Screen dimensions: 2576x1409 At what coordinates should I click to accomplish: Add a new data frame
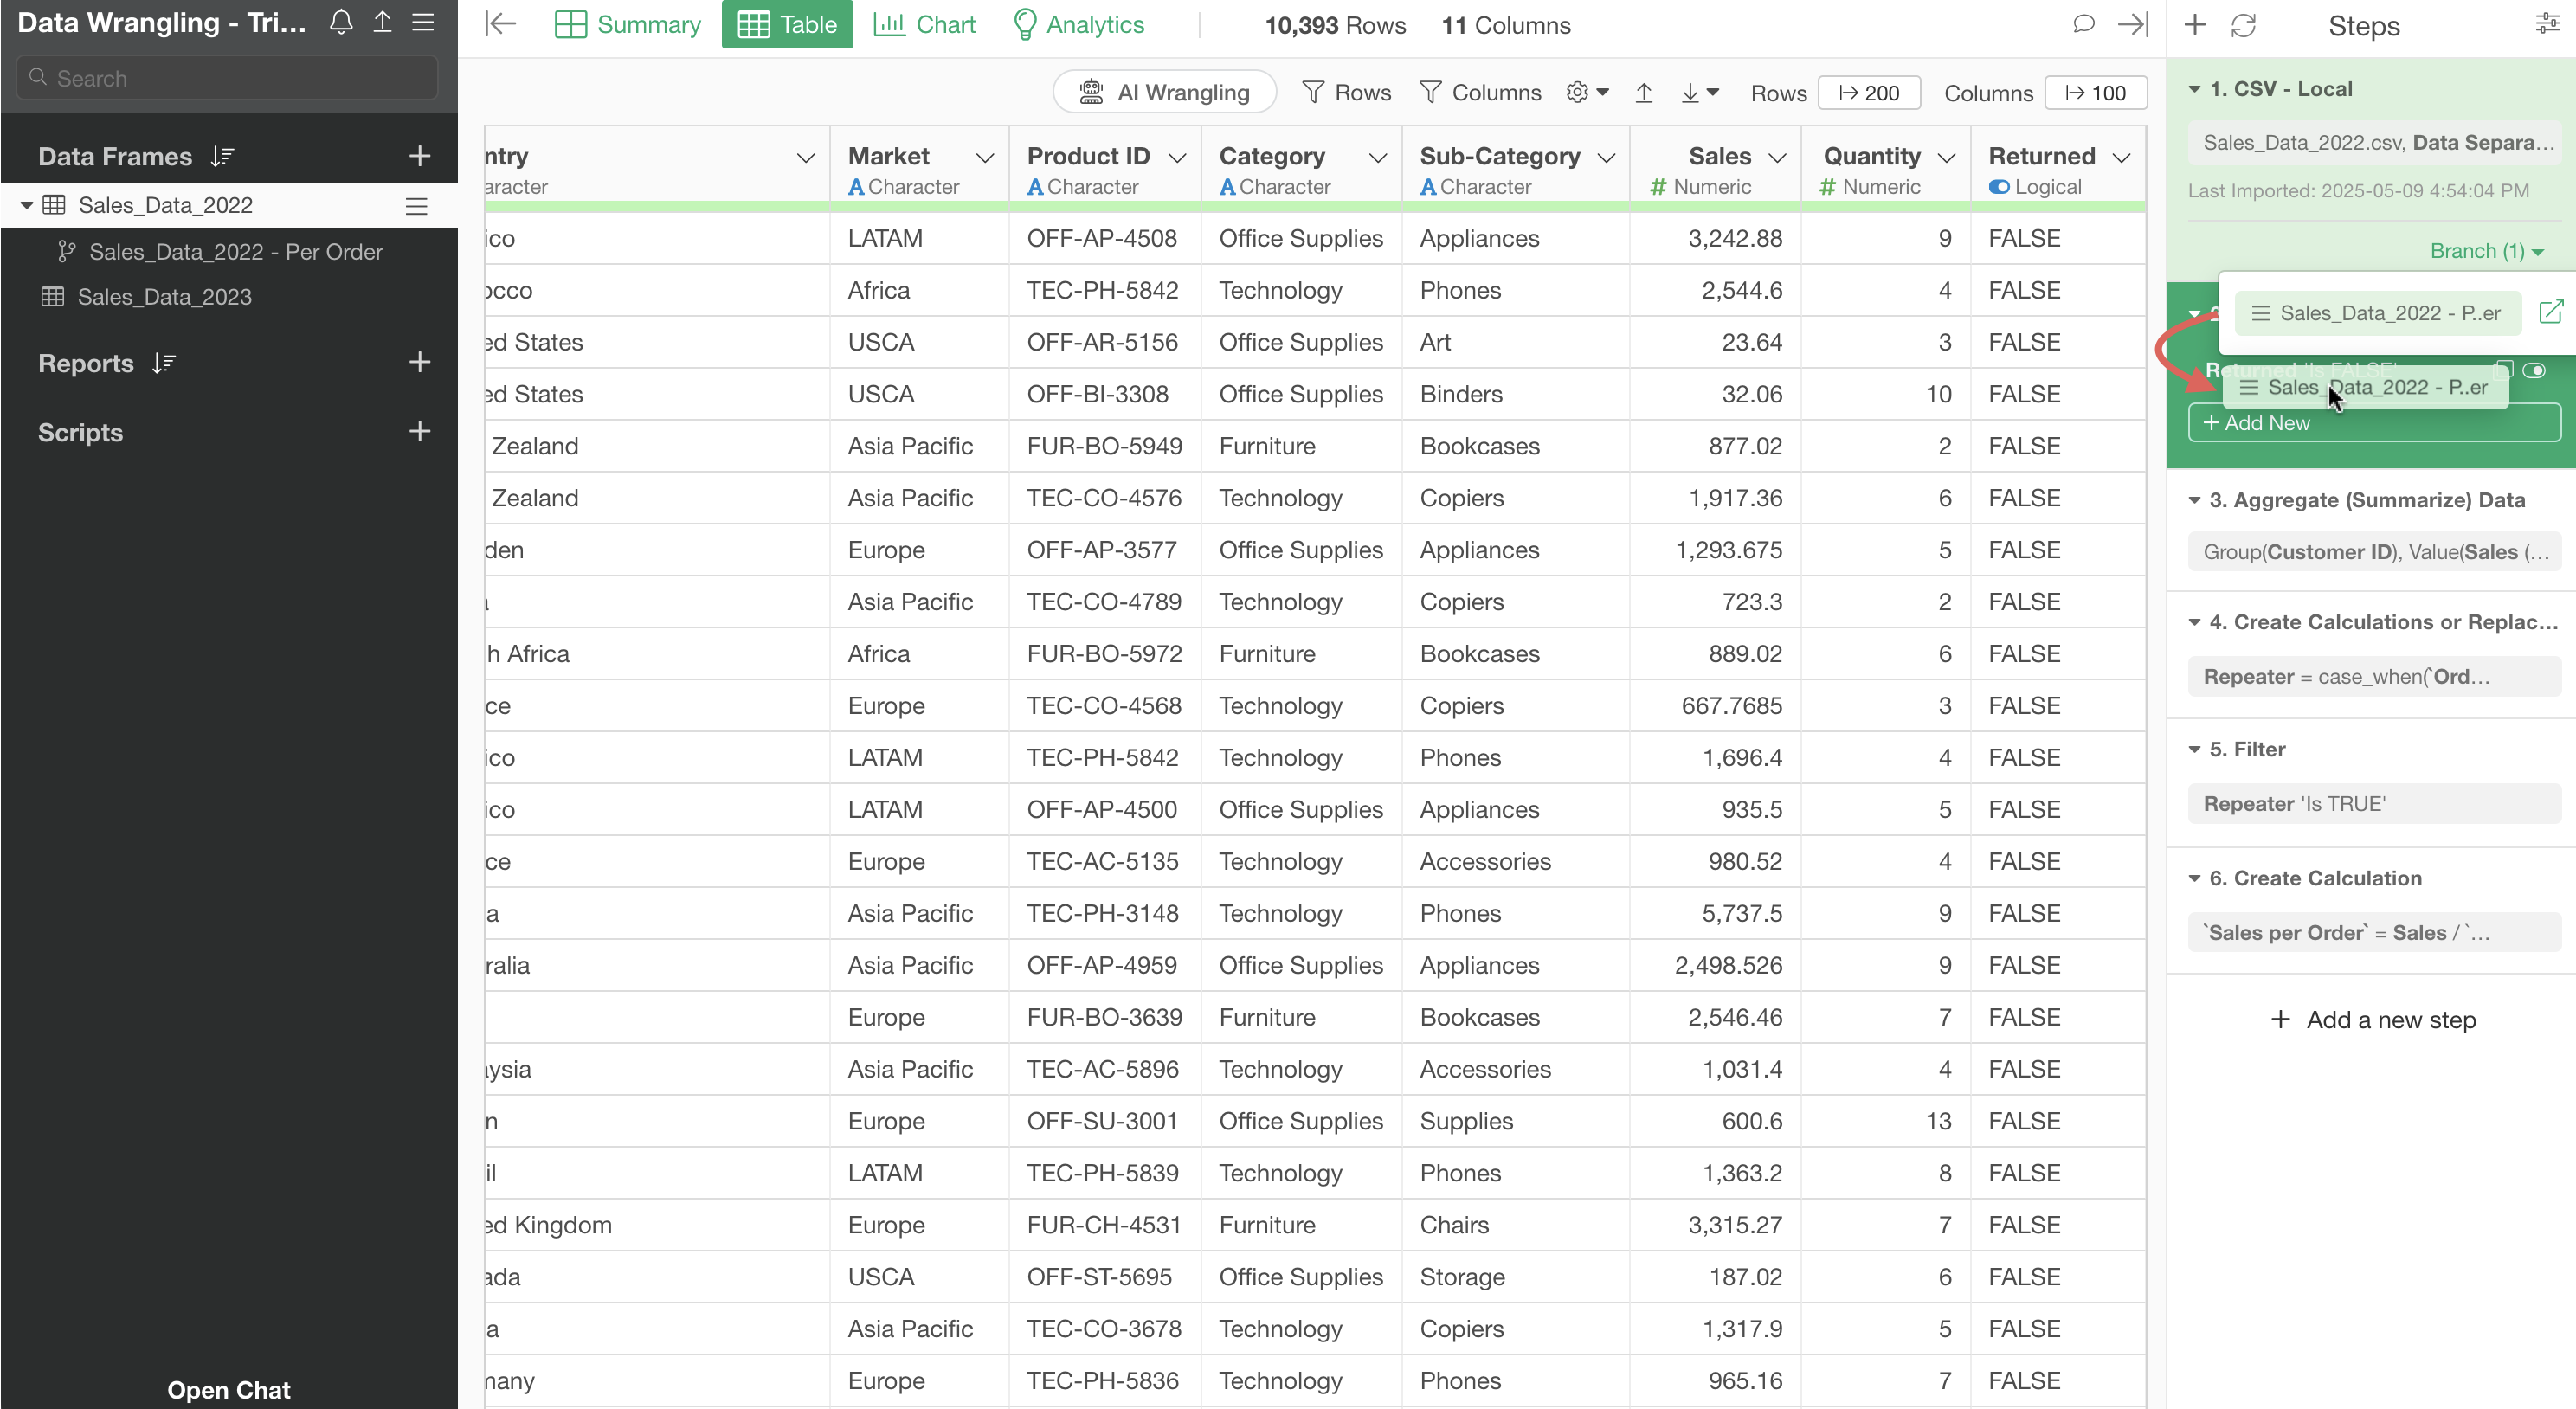tap(420, 156)
